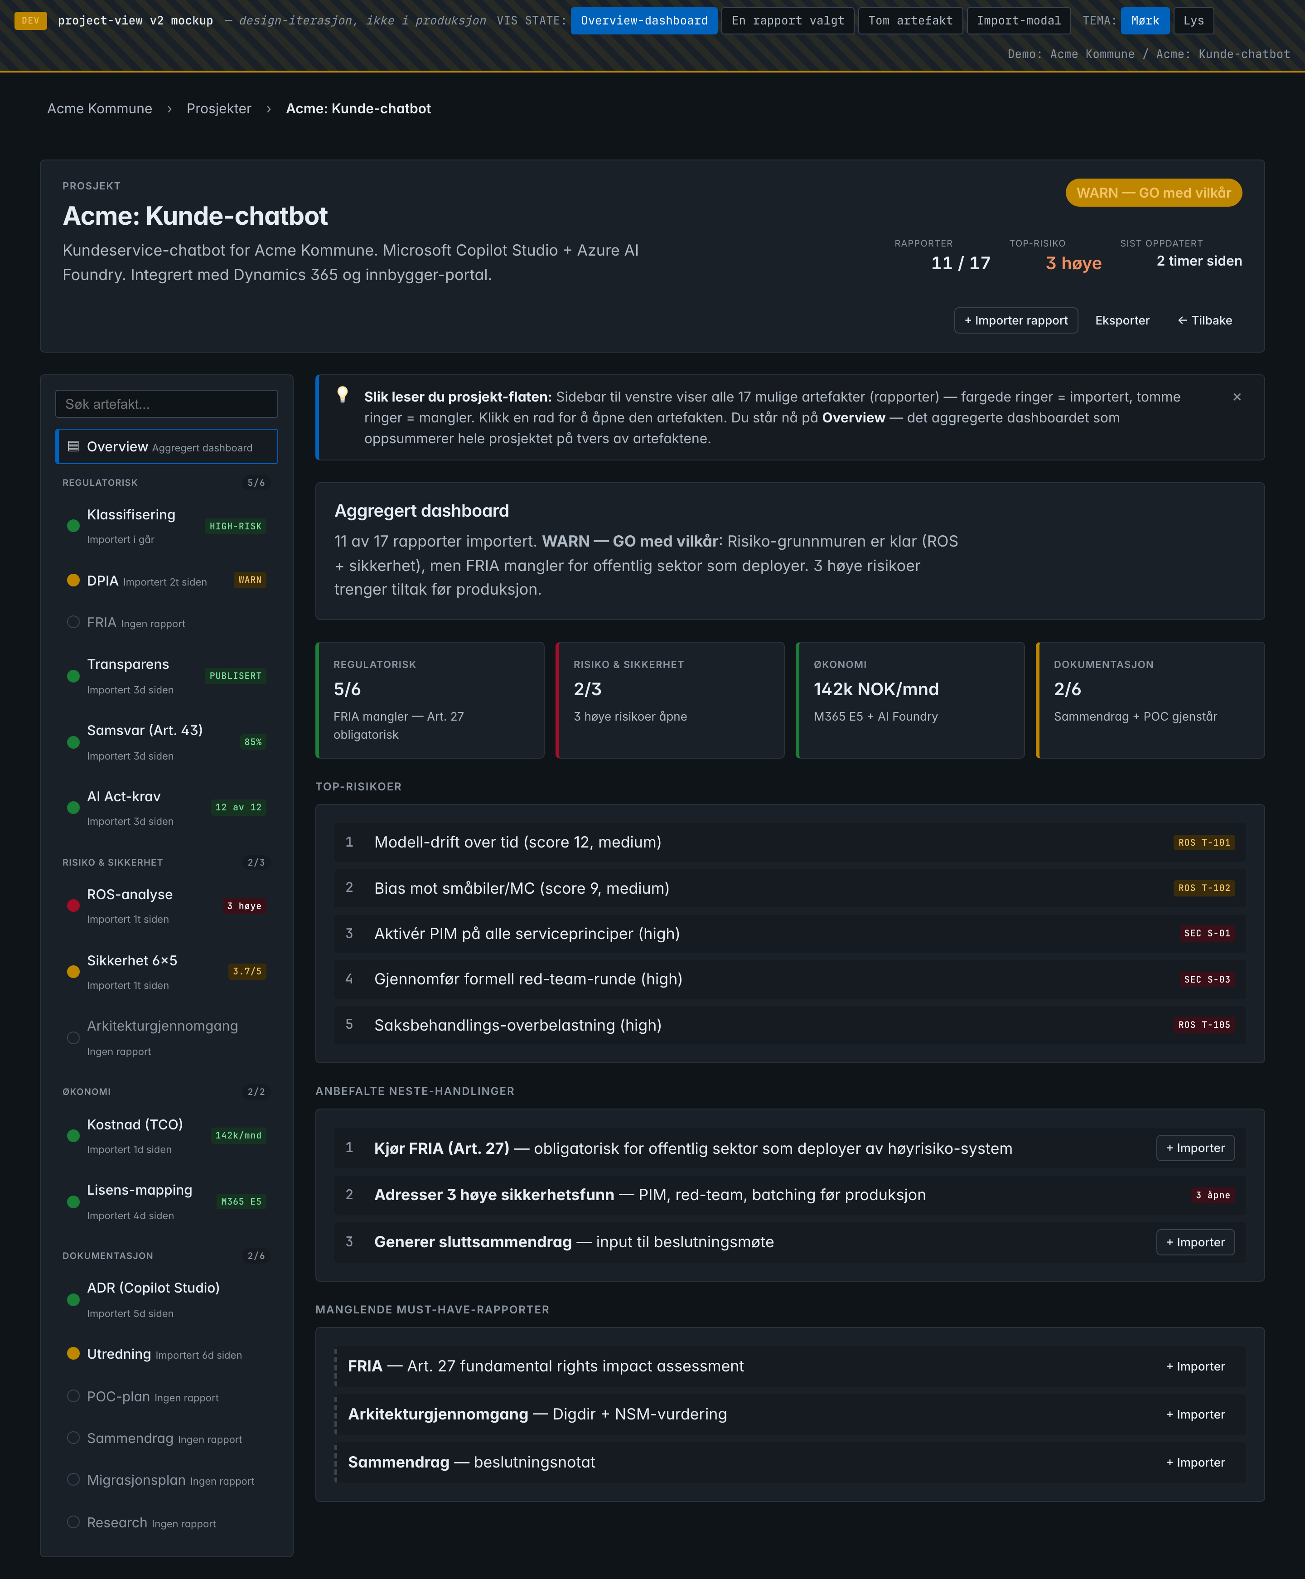1305x1579 pixels.
Task: Click the Eksporter button
Action: 1121,320
